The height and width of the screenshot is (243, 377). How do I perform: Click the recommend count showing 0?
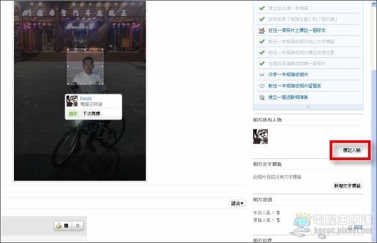pos(78,226)
